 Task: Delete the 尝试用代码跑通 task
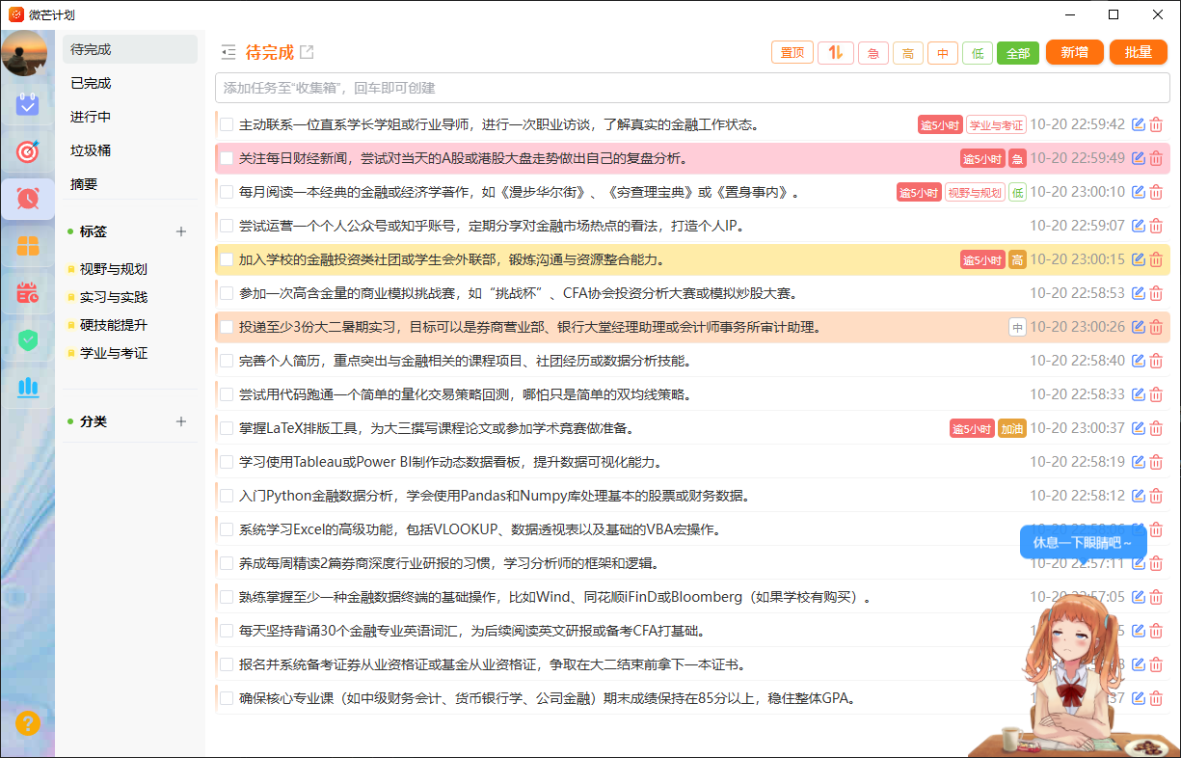tap(1156, 394)
